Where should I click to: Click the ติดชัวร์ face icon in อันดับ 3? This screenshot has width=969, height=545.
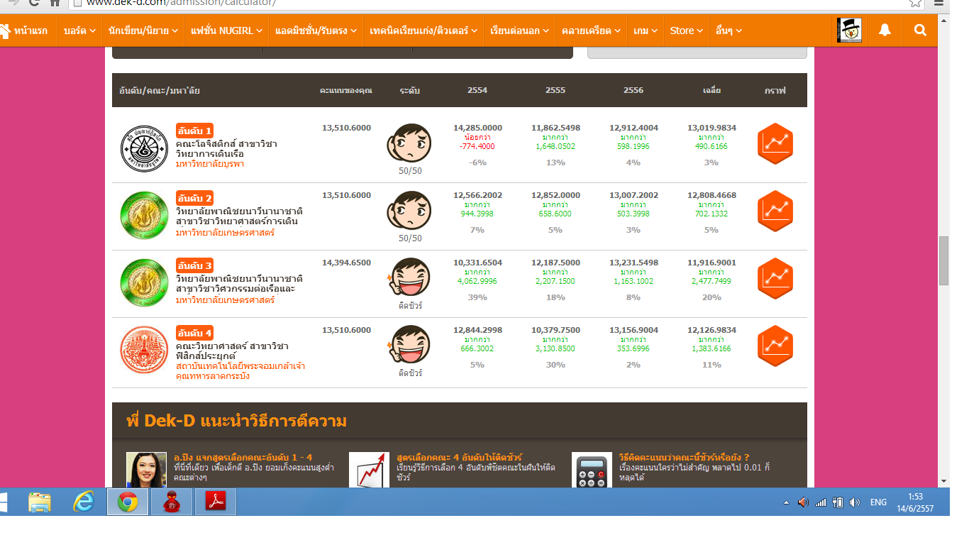[409, 277]
